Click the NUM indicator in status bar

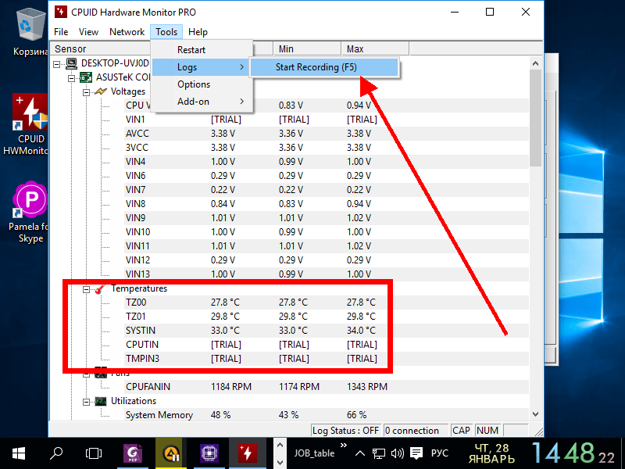pos(487,431)
